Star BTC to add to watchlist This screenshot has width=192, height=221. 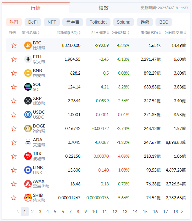point(14,45)
